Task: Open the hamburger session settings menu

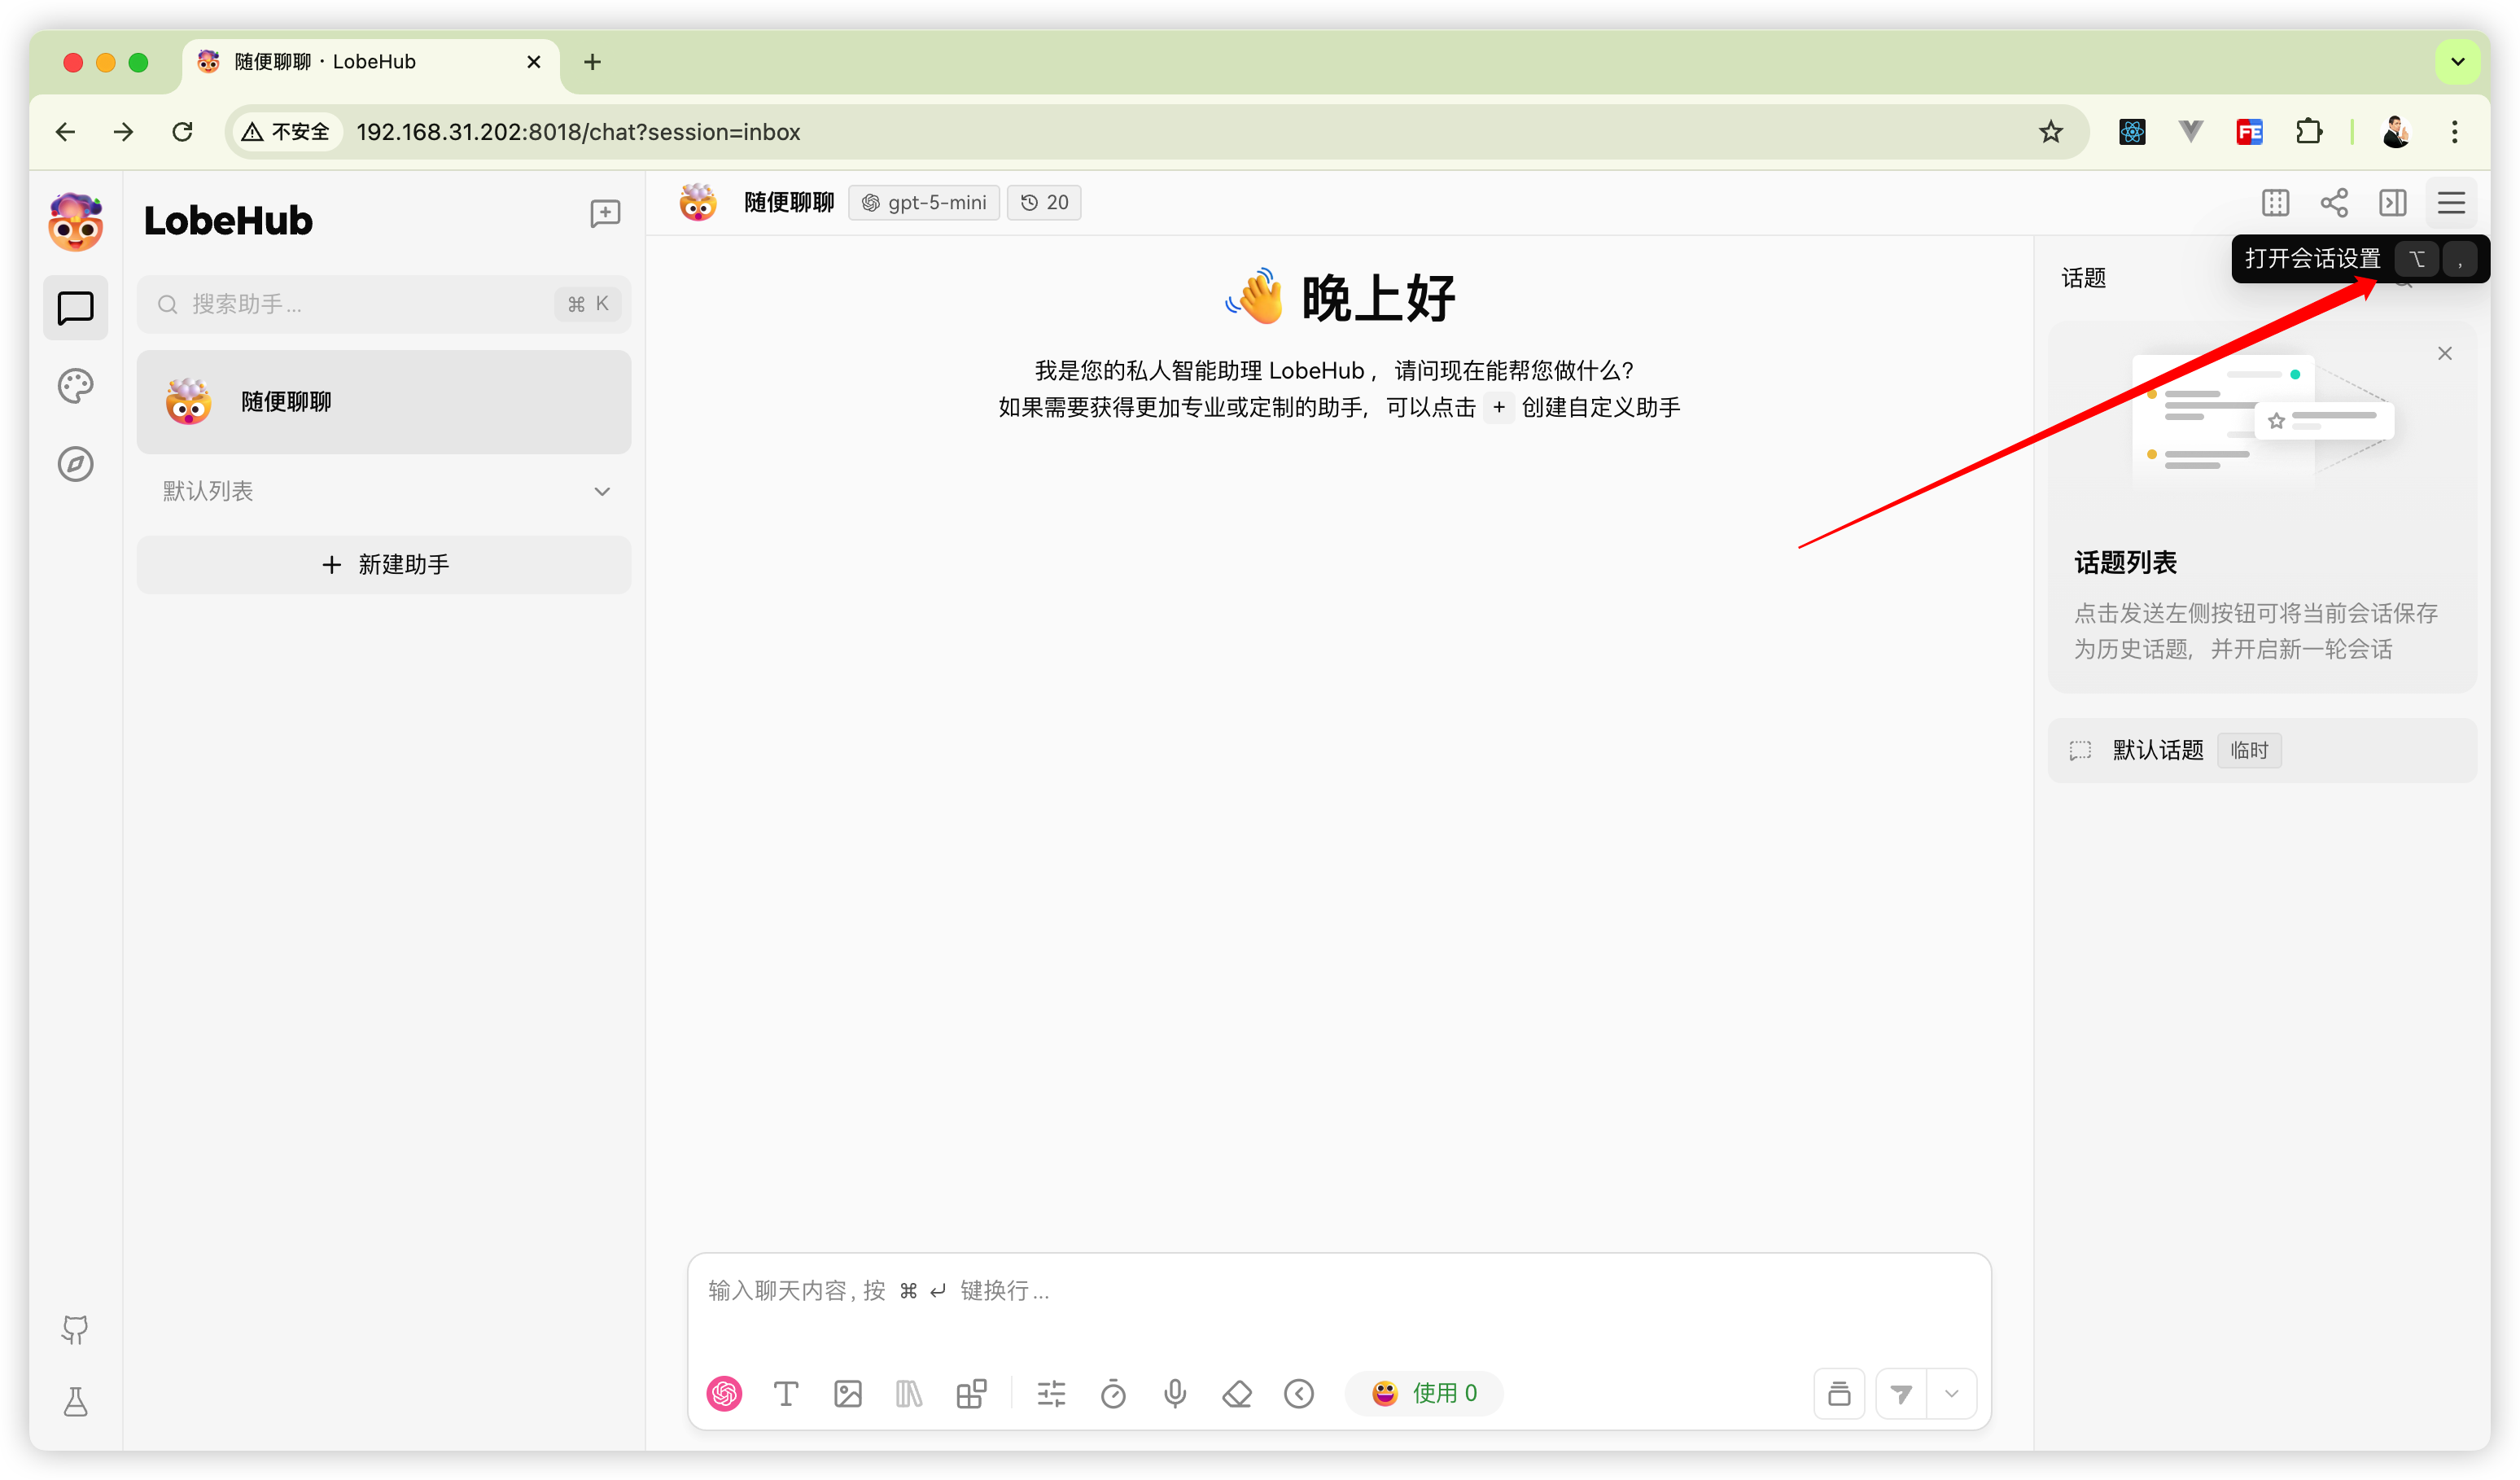Action: pos(2451,203)
